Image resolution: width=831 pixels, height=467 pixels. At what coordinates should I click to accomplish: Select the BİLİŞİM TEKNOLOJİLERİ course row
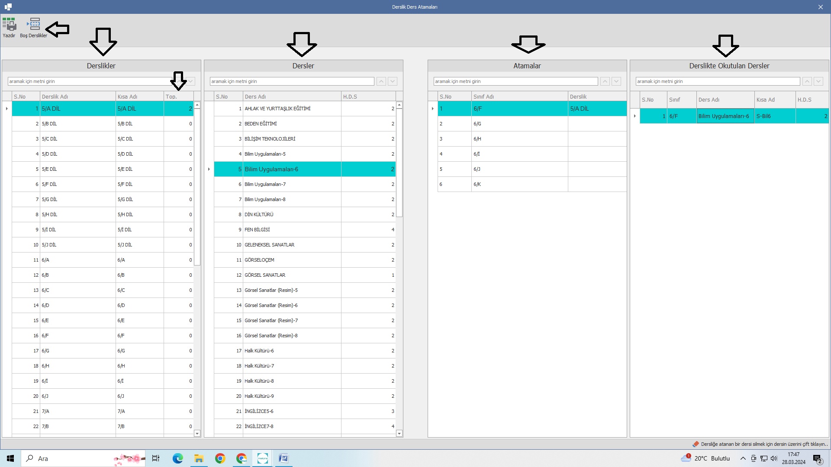click(305, 139)
